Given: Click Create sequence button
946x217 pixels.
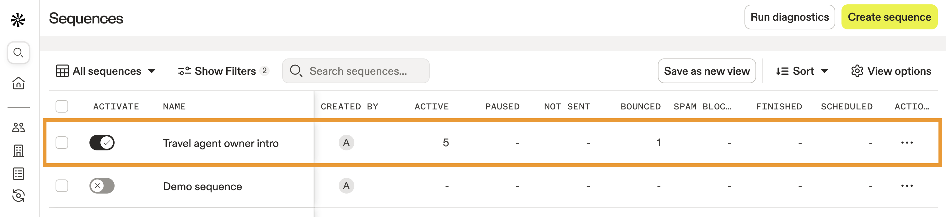Looking at the screenshot, I should point(889,17).
